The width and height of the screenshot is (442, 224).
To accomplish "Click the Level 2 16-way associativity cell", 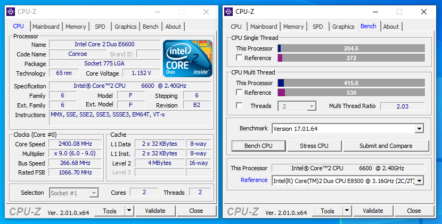I will 199,163.
